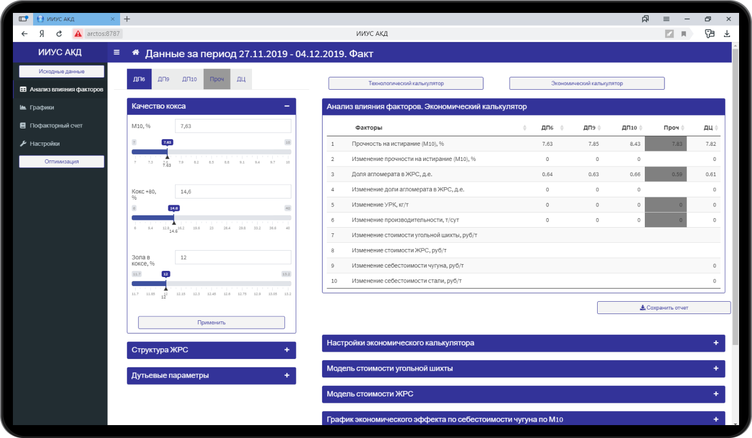
Task: Expand the Структура ЖРС panel
Action: (x=287, y=350)
